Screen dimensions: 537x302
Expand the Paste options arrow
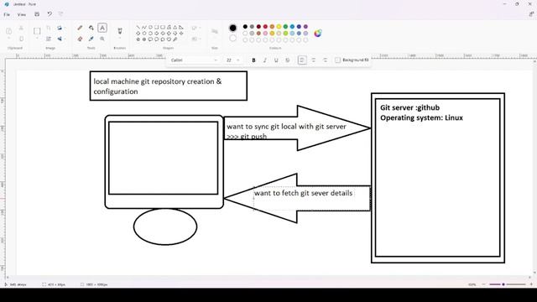point(9,39)
